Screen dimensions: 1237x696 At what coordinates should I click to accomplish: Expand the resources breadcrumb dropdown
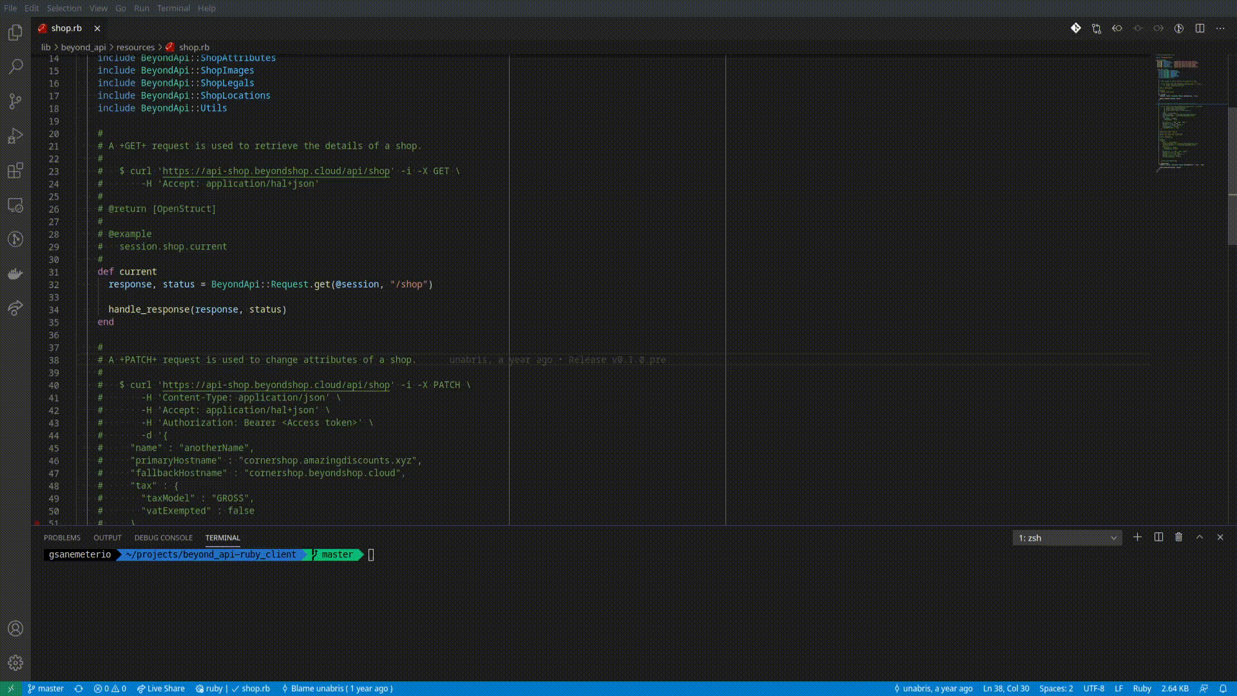pos(135,47)
